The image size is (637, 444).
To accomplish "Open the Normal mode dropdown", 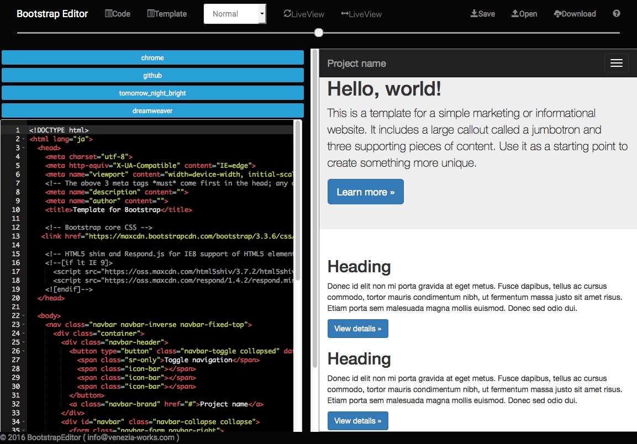I will [235, 13].
